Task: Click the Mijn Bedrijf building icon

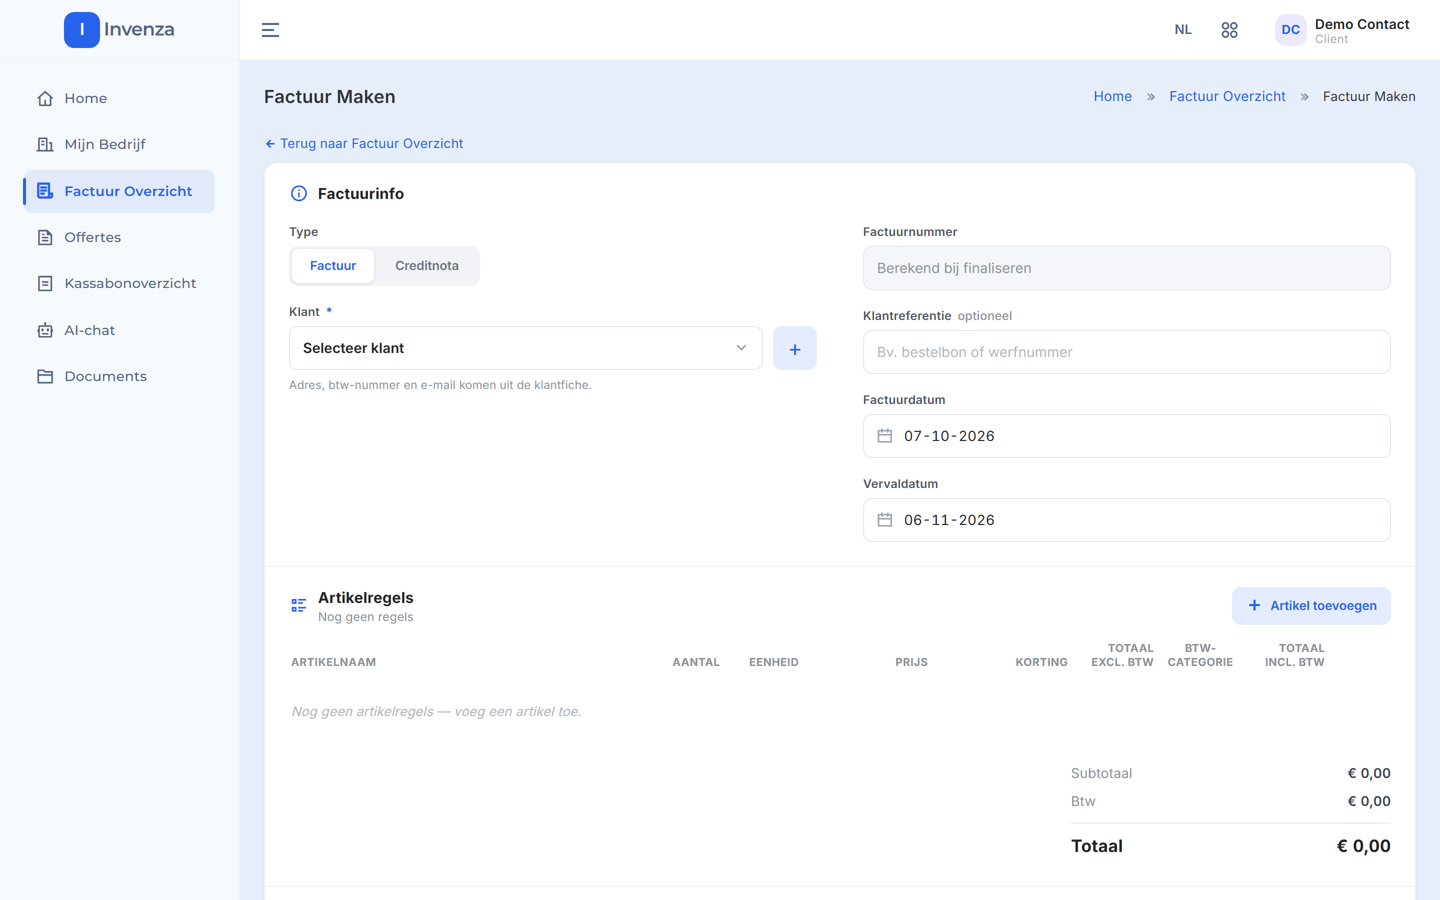Action: point(45,144)
